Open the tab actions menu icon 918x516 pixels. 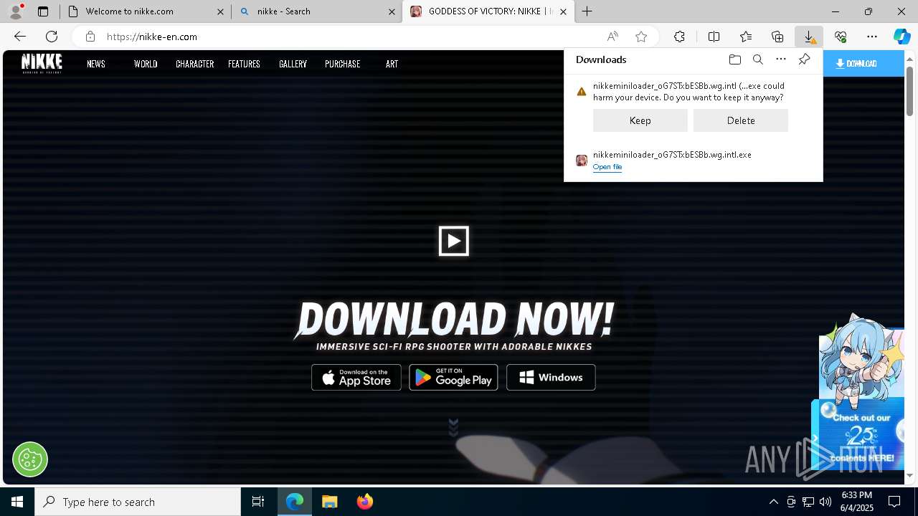[43, 11]
